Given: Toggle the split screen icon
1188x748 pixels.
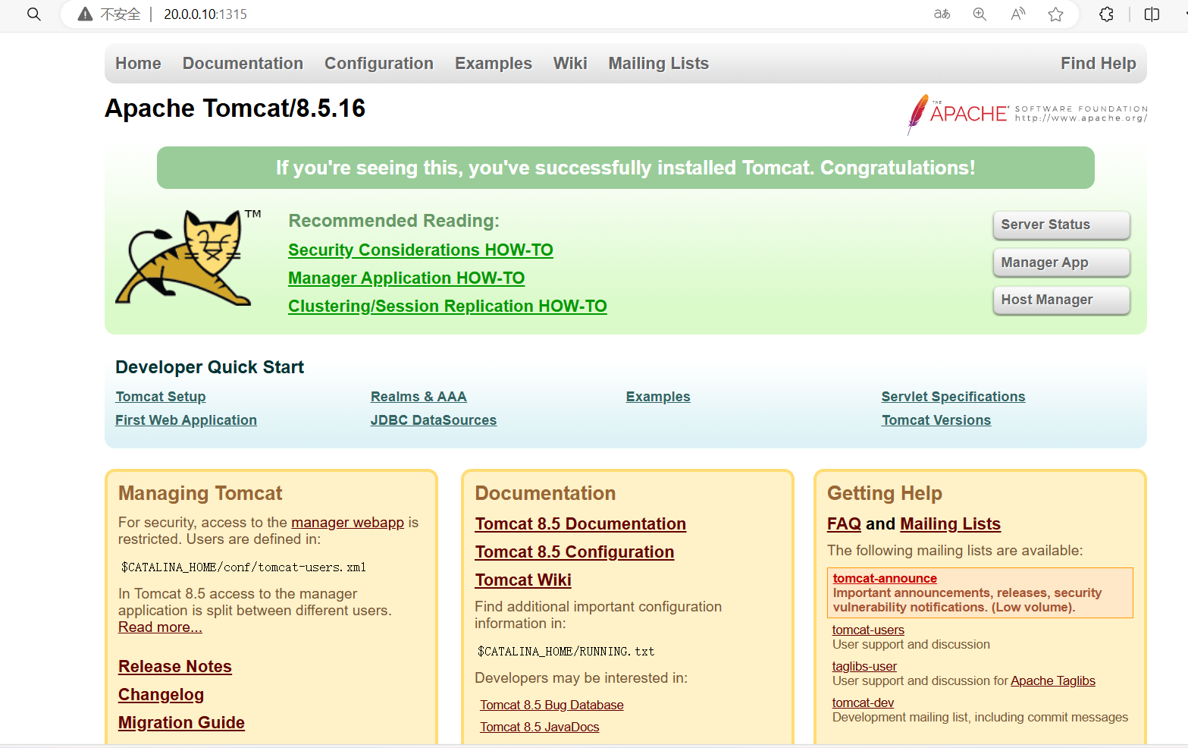Looking at the screenshot, I should pyautogui.click(x=1152, y=14).
